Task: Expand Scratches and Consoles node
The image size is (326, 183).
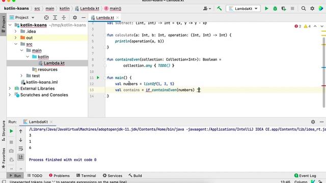Action: (10, 95)
